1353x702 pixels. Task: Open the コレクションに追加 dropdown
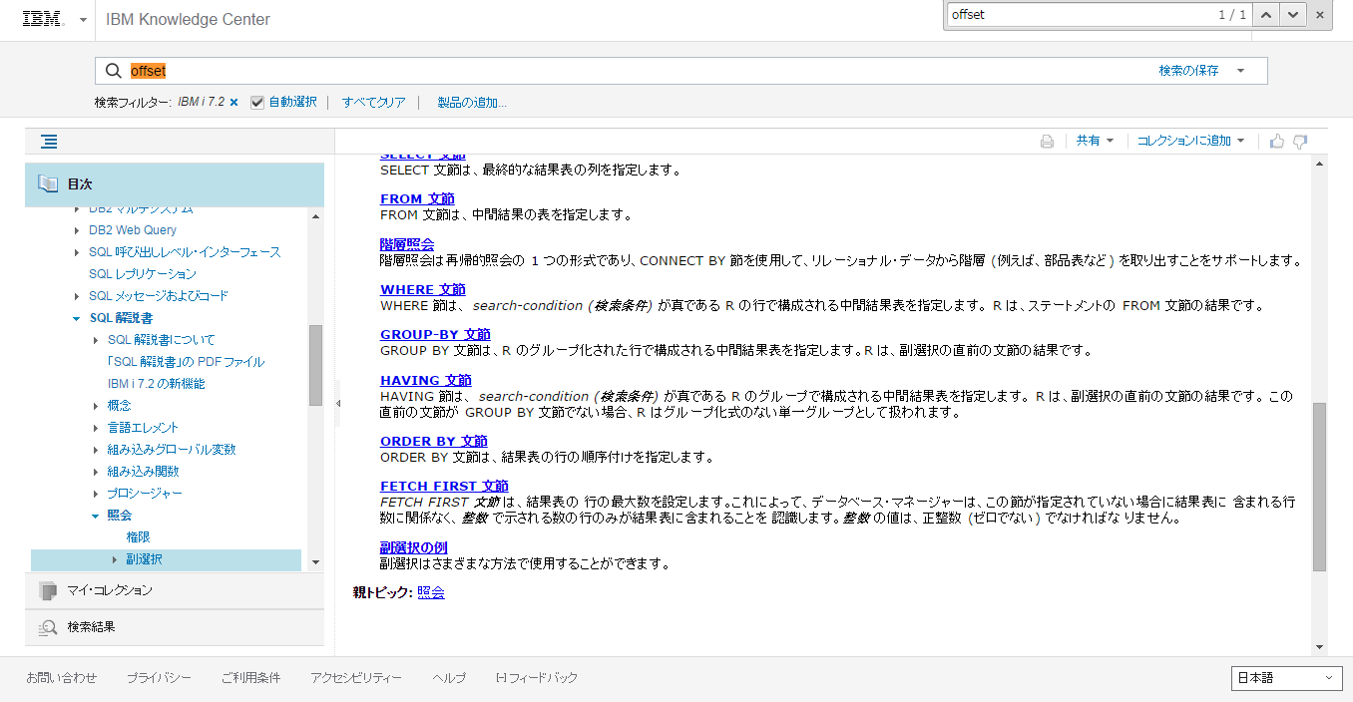1190,142
